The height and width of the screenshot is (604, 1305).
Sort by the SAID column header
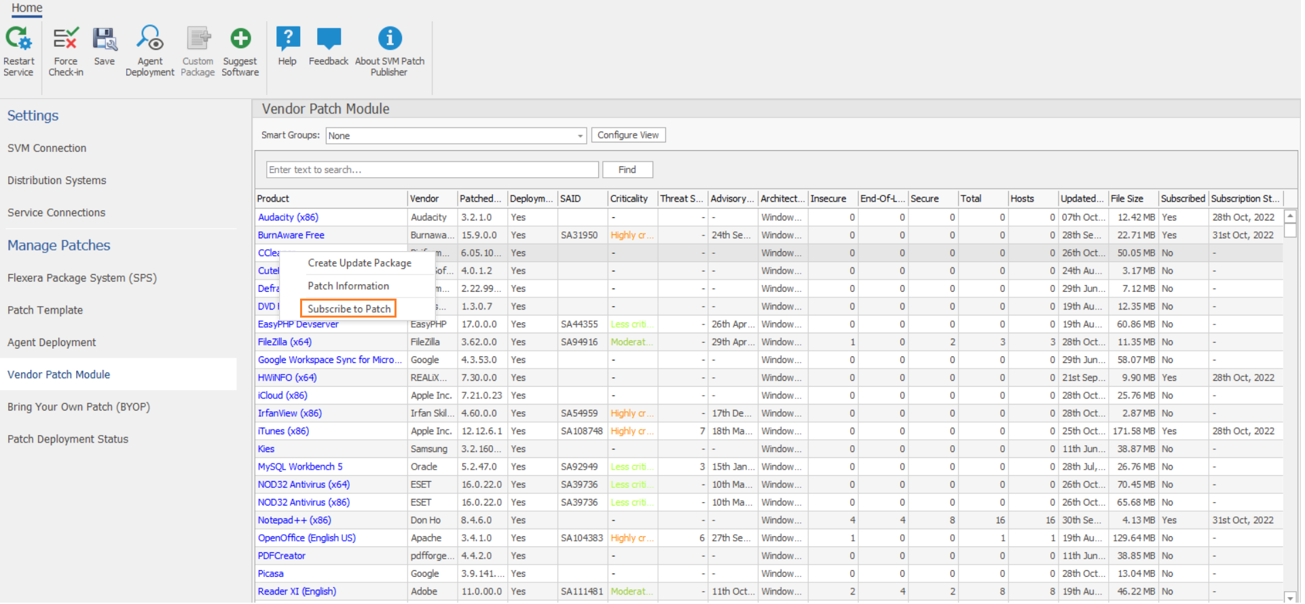point(583,199)
